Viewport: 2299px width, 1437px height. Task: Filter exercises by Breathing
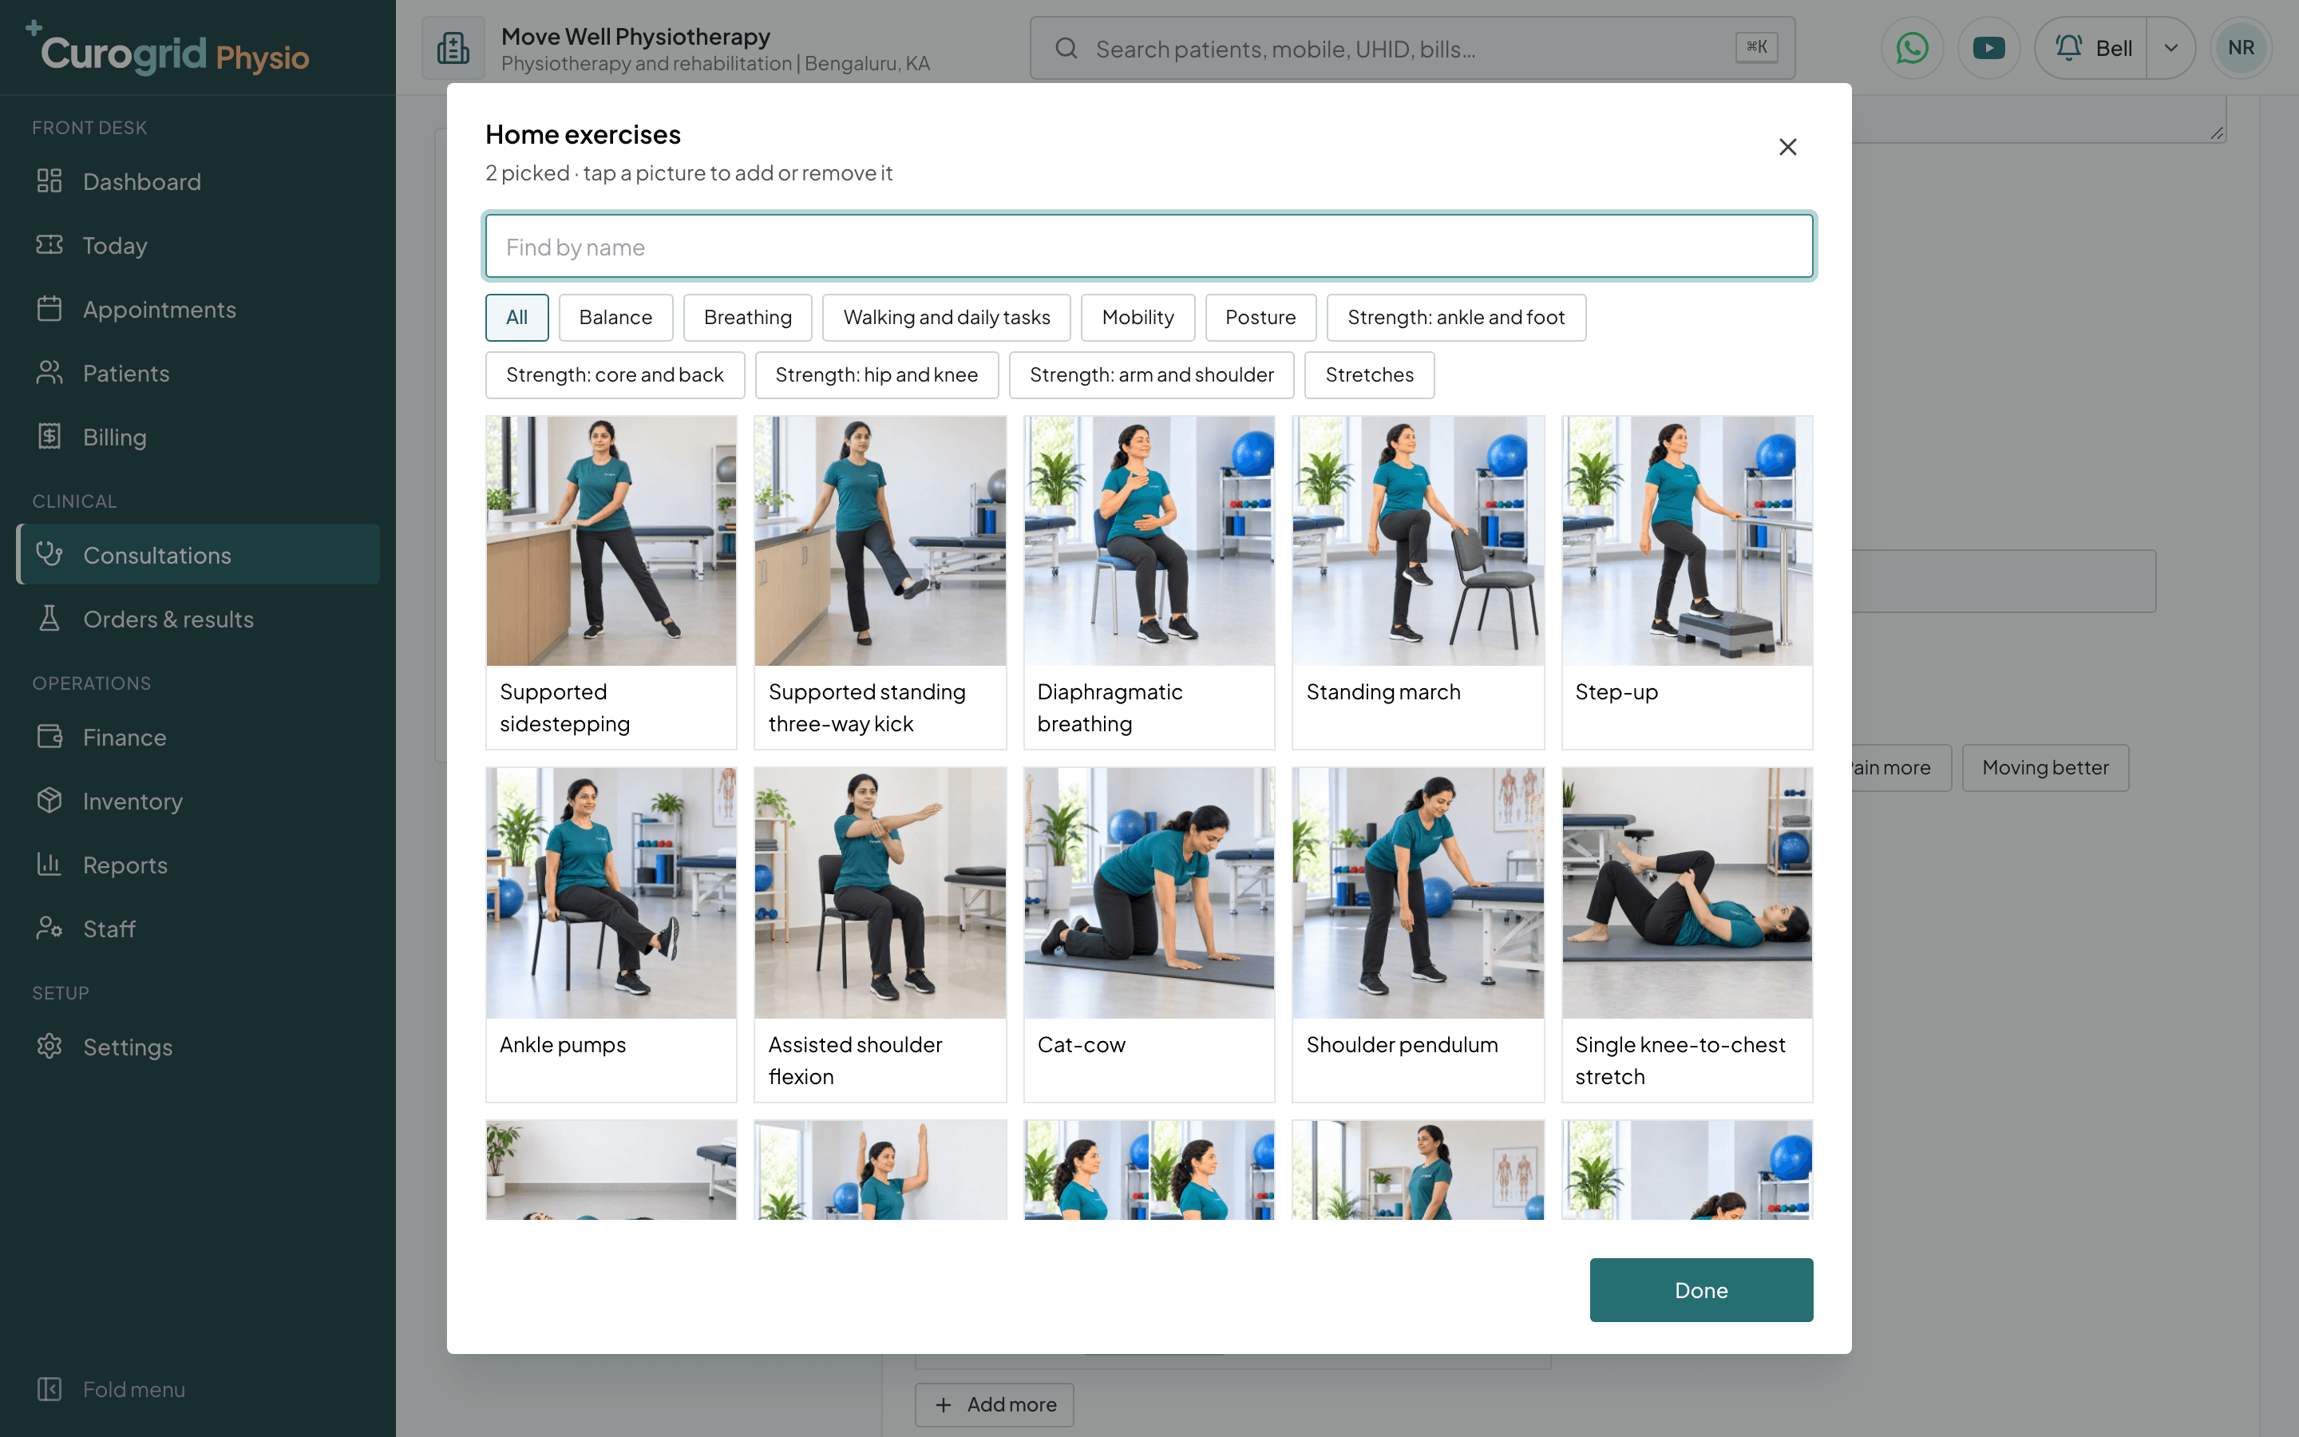coord(748,318)
